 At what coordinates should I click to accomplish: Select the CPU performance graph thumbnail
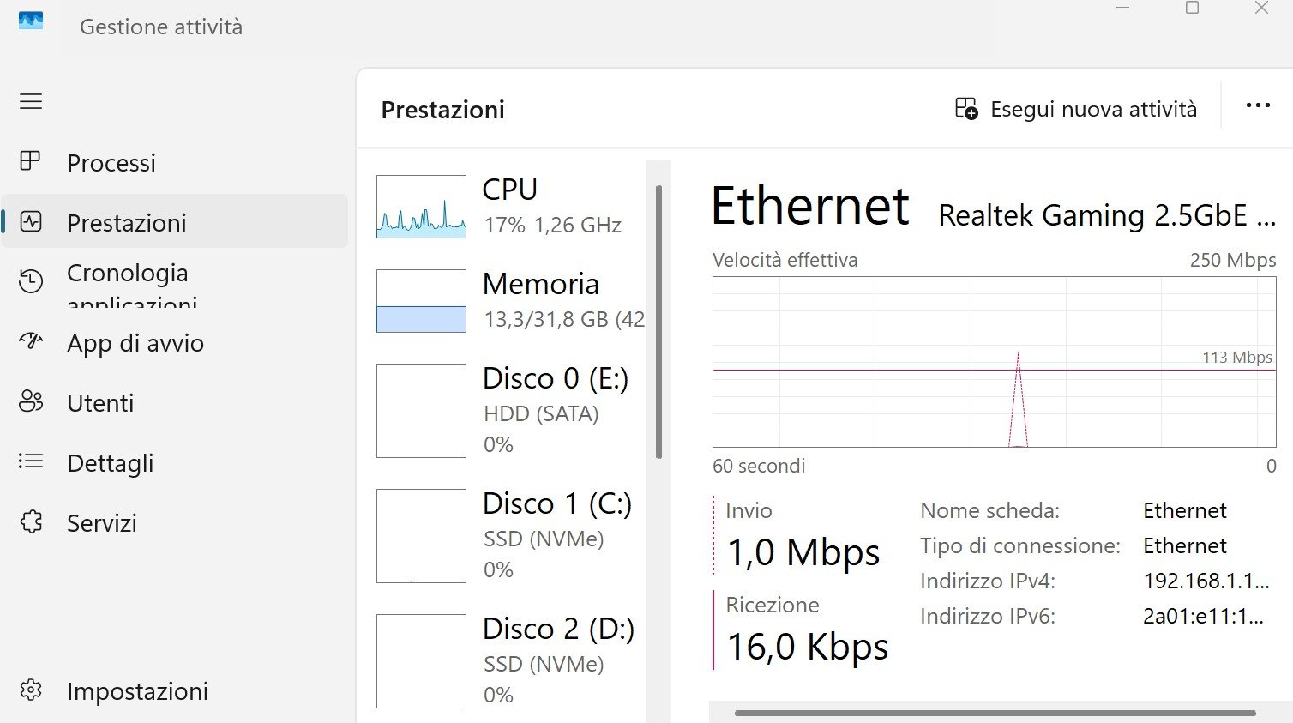click(x=421, y=207)
